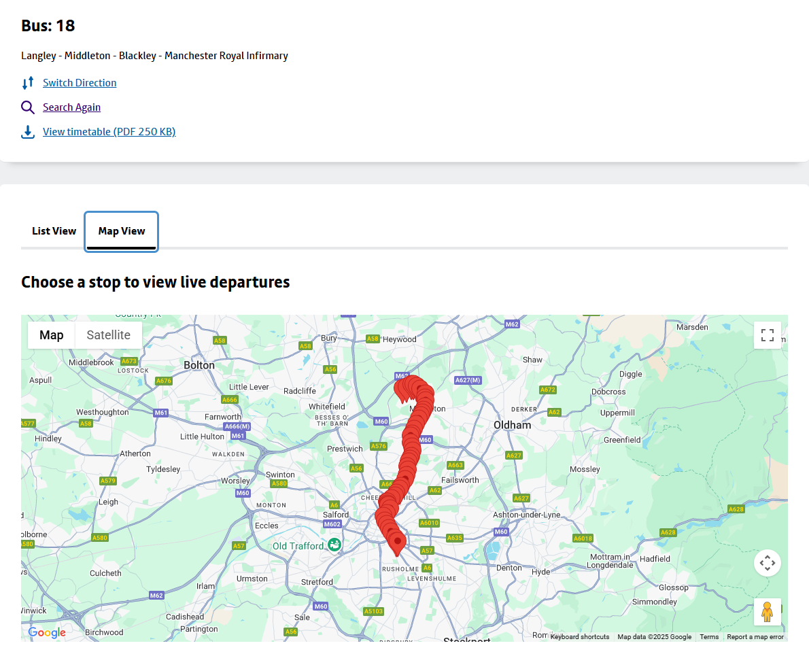Switch to the List View tab
The height and width of the screenshot is (652, 809).
pyautogui.click(x=54, y=231)
